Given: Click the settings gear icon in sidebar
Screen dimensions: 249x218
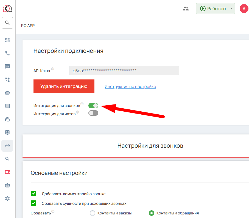Looking at the screenshot, I should [x=7, y=198].
